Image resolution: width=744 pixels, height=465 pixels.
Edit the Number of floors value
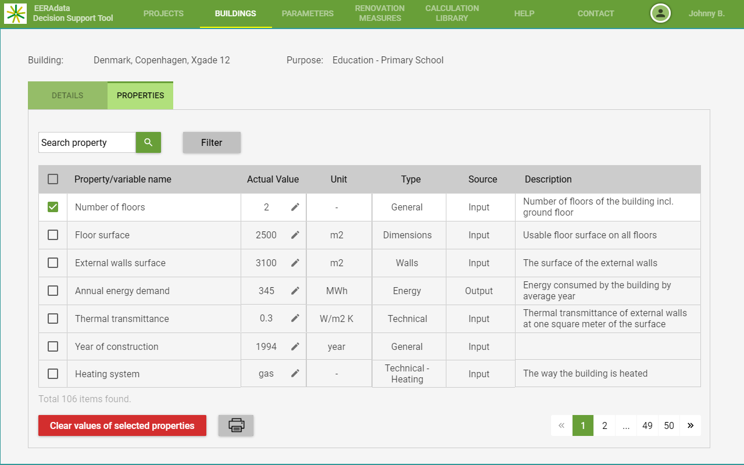pyautogui.click(x=295, y=207)
